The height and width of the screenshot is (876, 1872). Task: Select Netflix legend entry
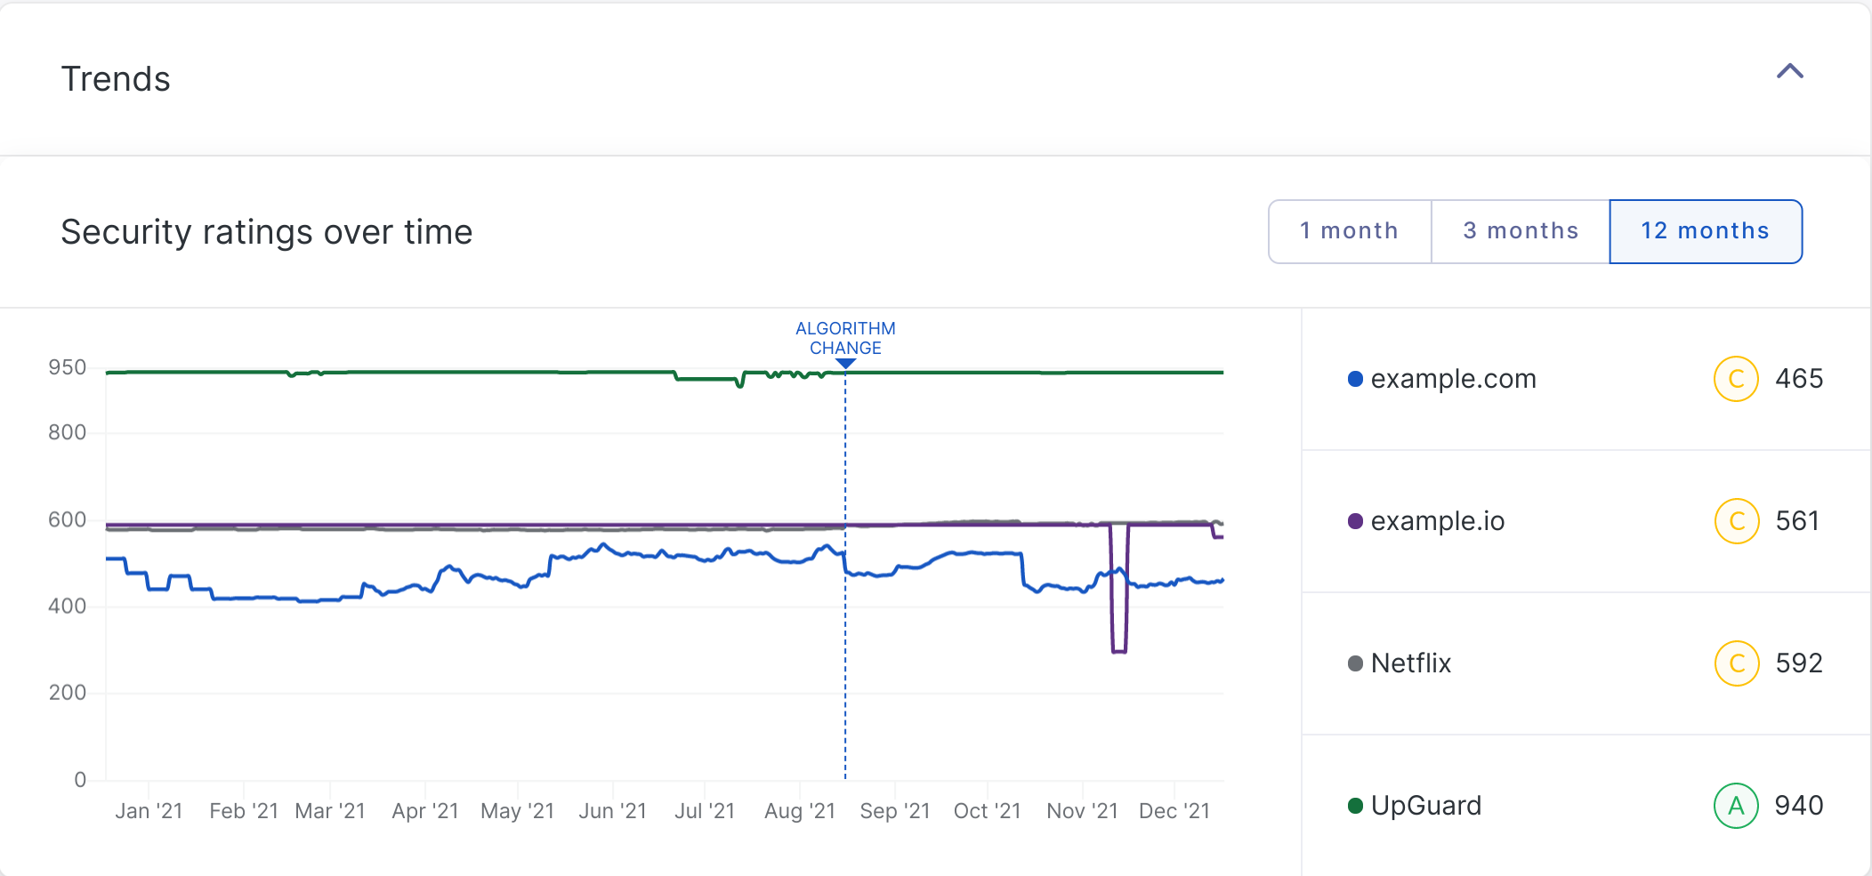[x=1410, y=663]
